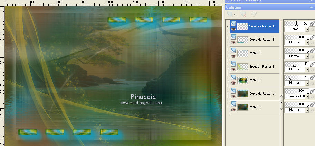Viewport: 315px width, 146px height.
Task: Select the 'Groupe - Raster 3' layer name
Action: (261, 67)
